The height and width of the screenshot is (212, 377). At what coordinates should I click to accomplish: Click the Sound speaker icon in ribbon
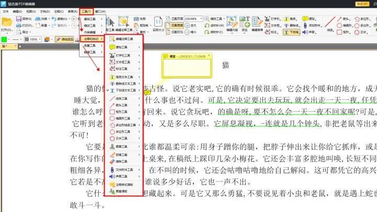pos(305,32)
